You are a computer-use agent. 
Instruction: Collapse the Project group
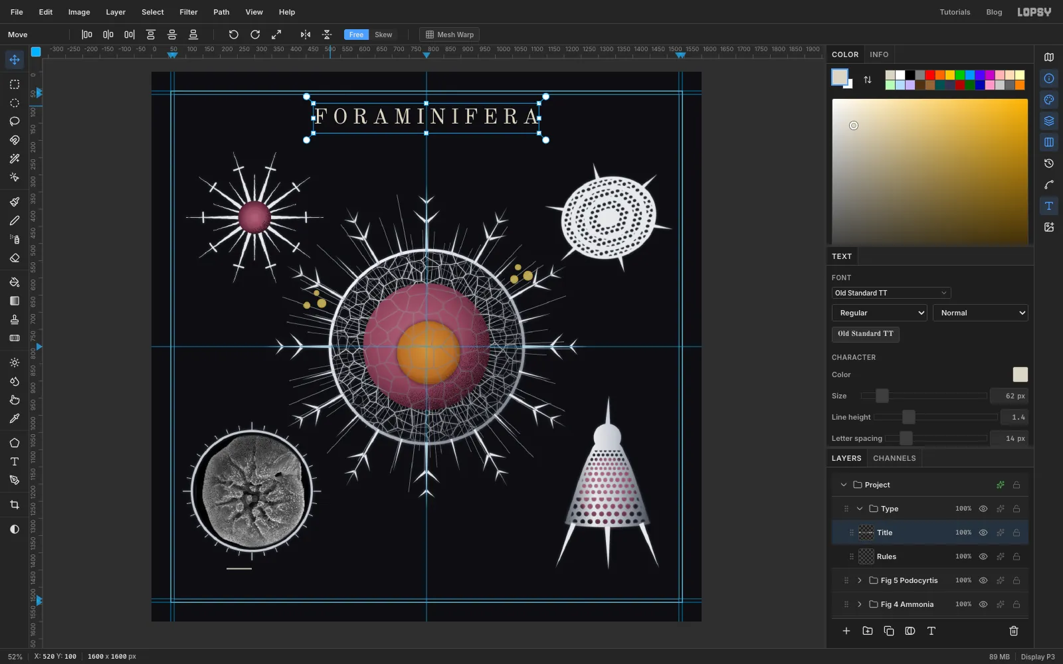(x=844, y=485)
